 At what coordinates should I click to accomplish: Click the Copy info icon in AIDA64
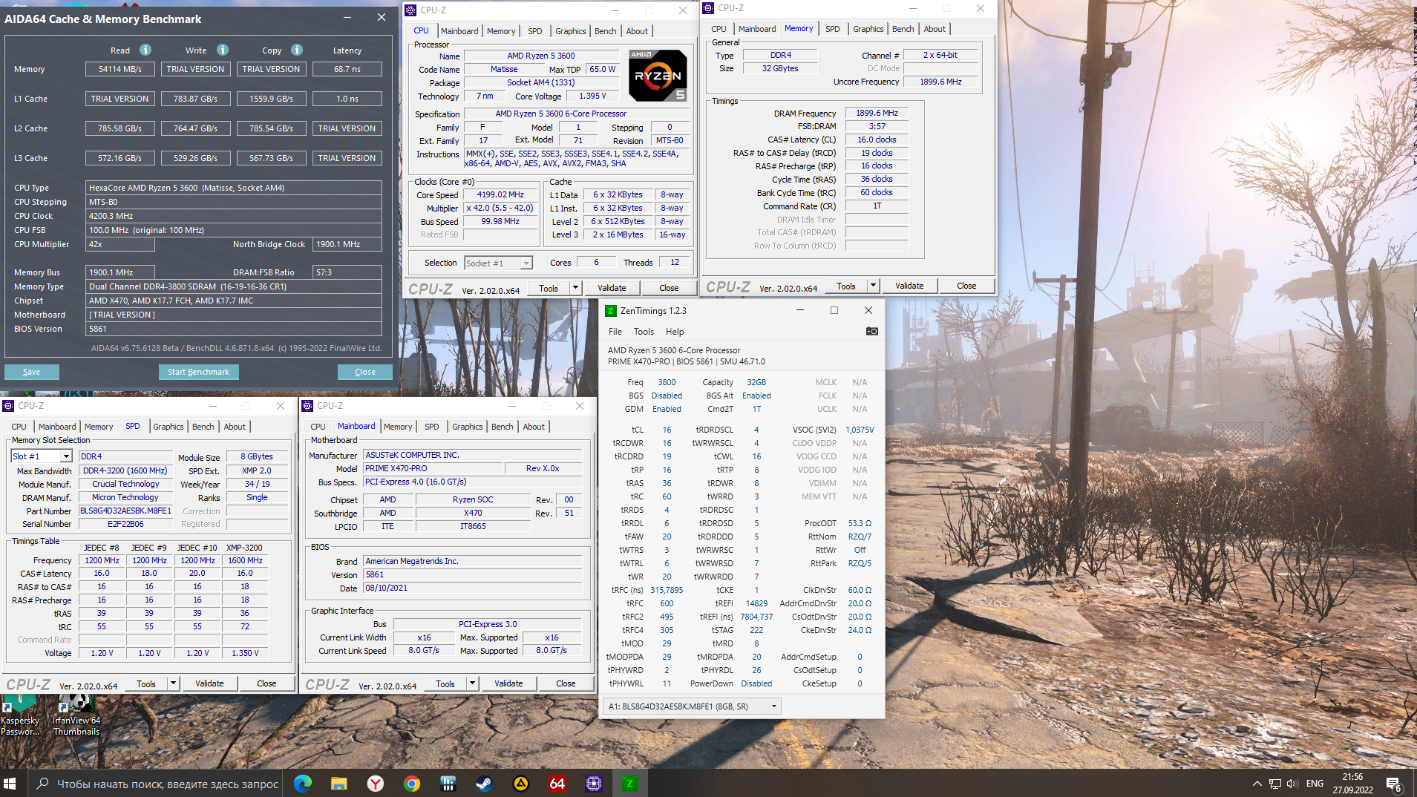point(297,50)
